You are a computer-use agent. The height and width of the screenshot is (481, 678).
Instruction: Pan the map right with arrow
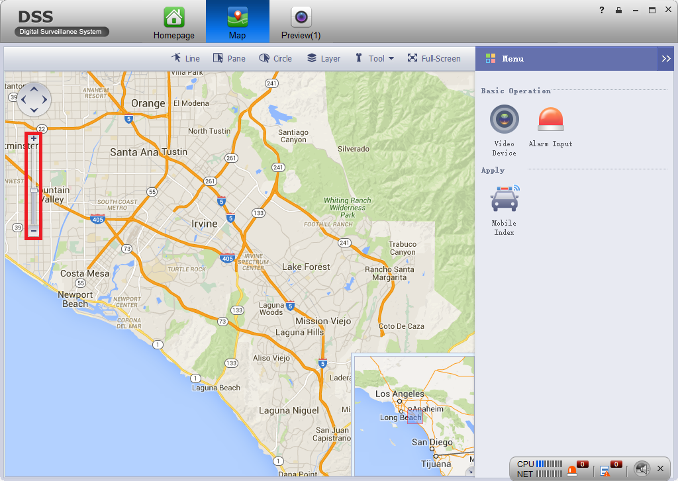pos(44,99)
